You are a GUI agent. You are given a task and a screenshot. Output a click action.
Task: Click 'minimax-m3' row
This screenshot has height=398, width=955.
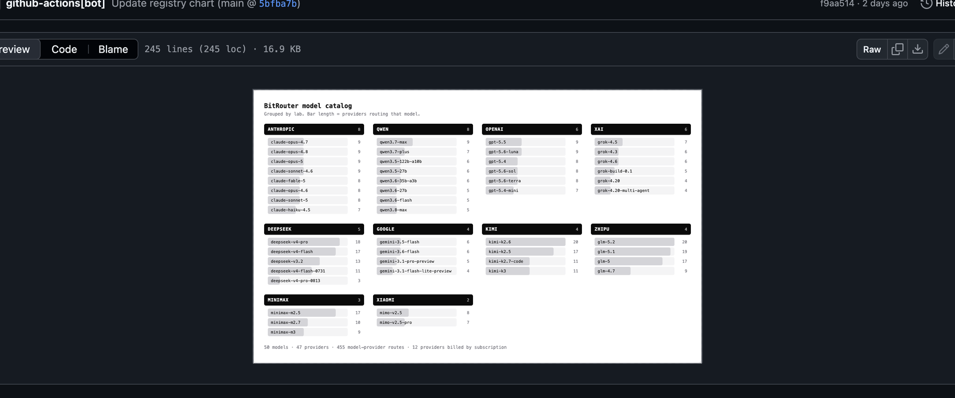314,332
